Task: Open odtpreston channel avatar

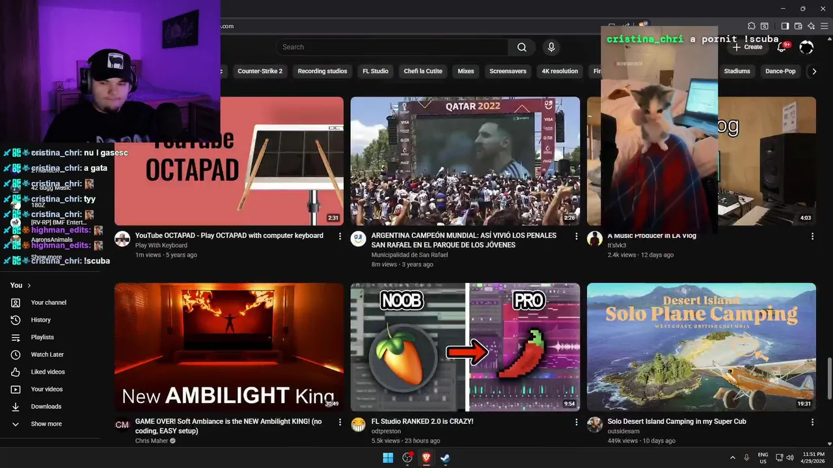Action: 359,424
